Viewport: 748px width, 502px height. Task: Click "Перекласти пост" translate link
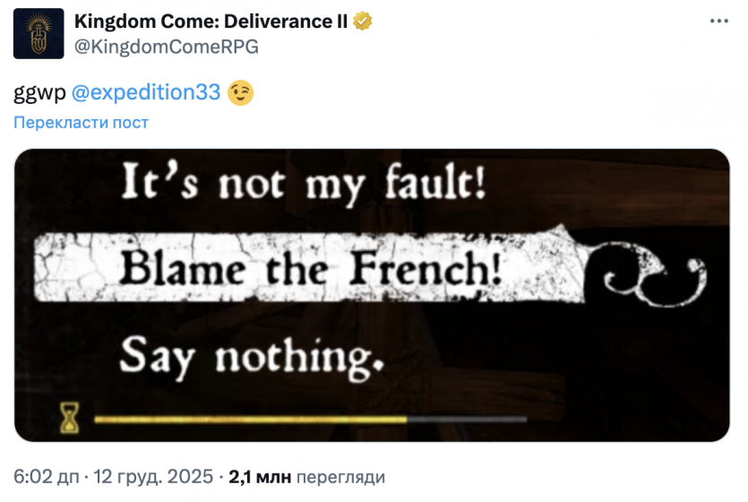coord(81,122)
